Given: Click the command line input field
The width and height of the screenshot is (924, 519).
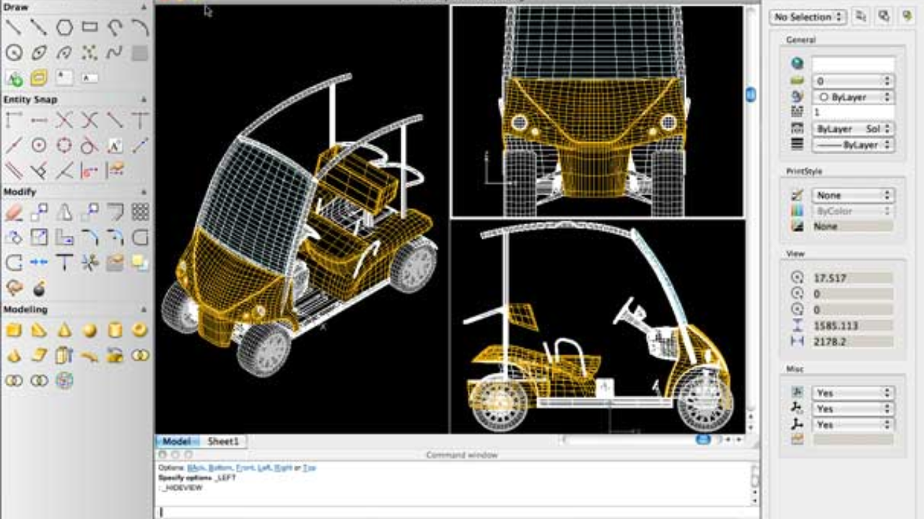Looking at the screenshot, I should click(455, 512).
